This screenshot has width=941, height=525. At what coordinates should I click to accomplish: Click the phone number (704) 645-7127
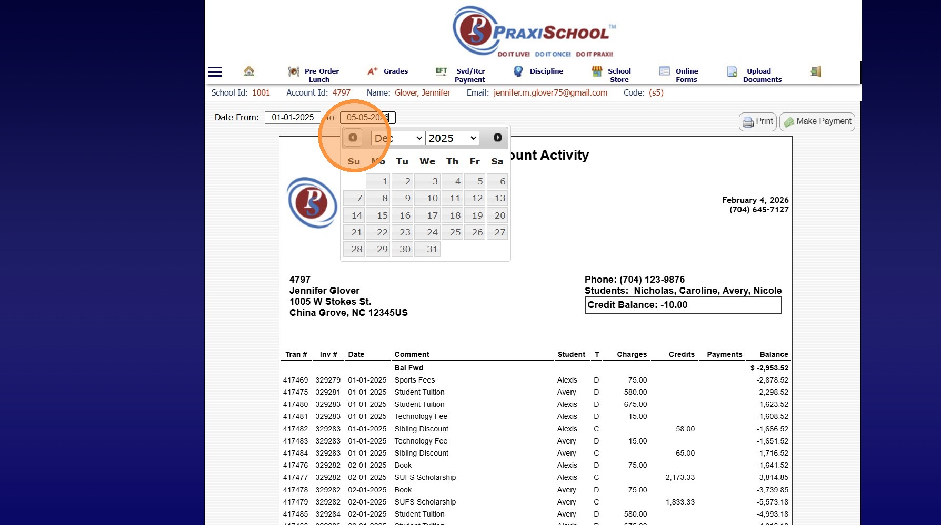759,210
